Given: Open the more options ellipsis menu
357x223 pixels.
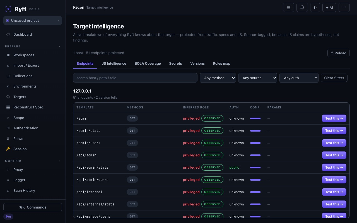Looking at the screenshot, I should [344, 8].
